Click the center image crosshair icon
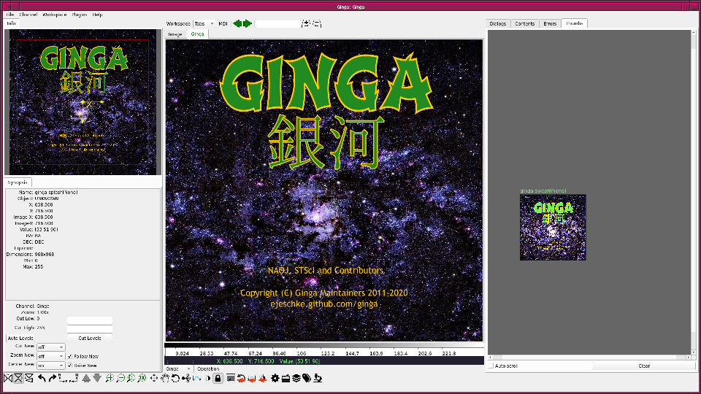 154,378
